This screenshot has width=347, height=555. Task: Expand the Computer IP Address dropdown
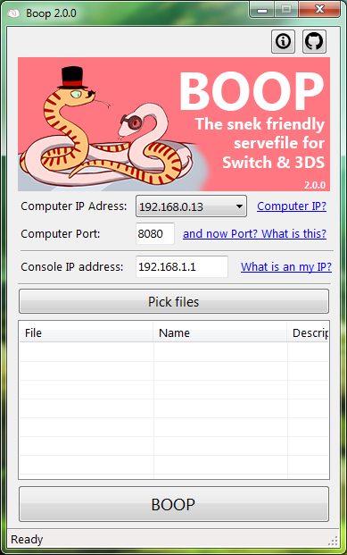191,206
